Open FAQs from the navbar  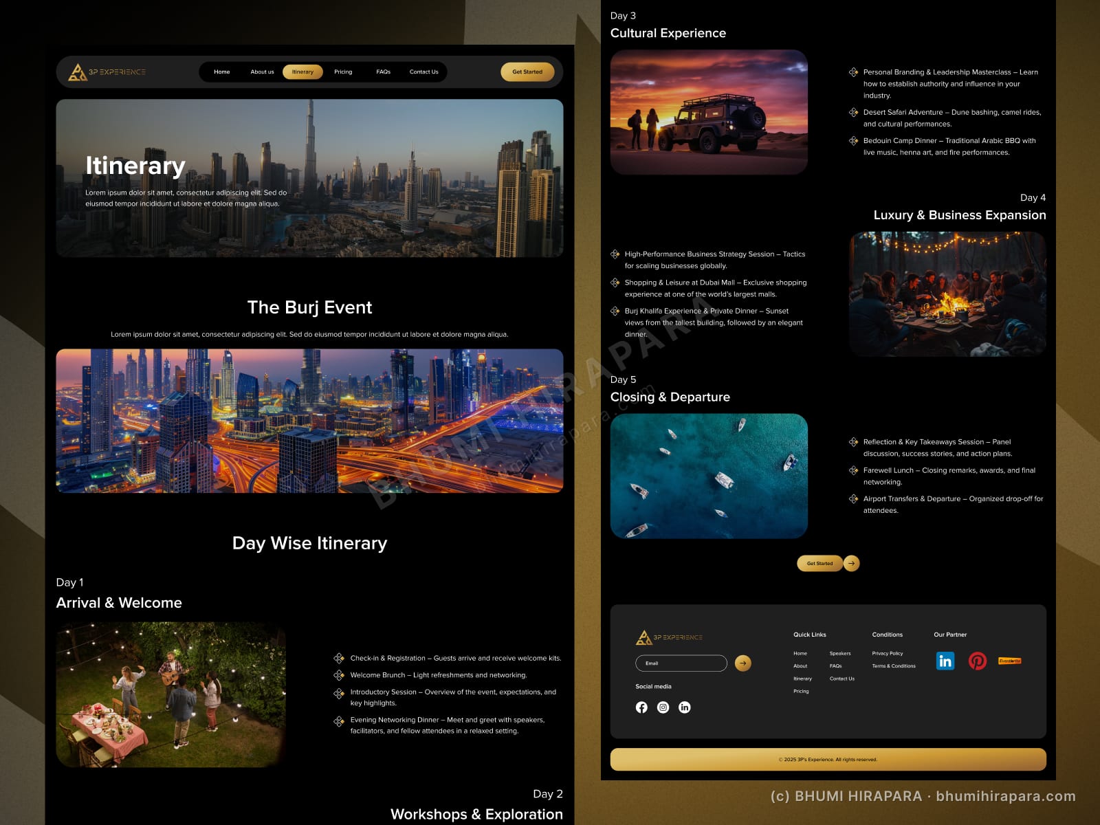click(x=383, y=71)
